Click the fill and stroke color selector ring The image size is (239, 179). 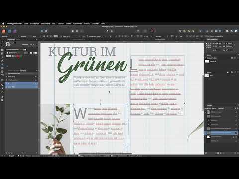pos(8,44)
